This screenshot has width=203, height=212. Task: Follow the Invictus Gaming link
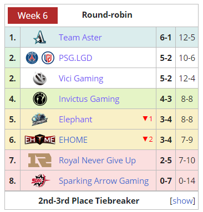pos(89,99)
